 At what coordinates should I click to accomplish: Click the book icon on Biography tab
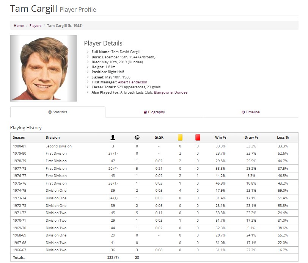[145, 112]
